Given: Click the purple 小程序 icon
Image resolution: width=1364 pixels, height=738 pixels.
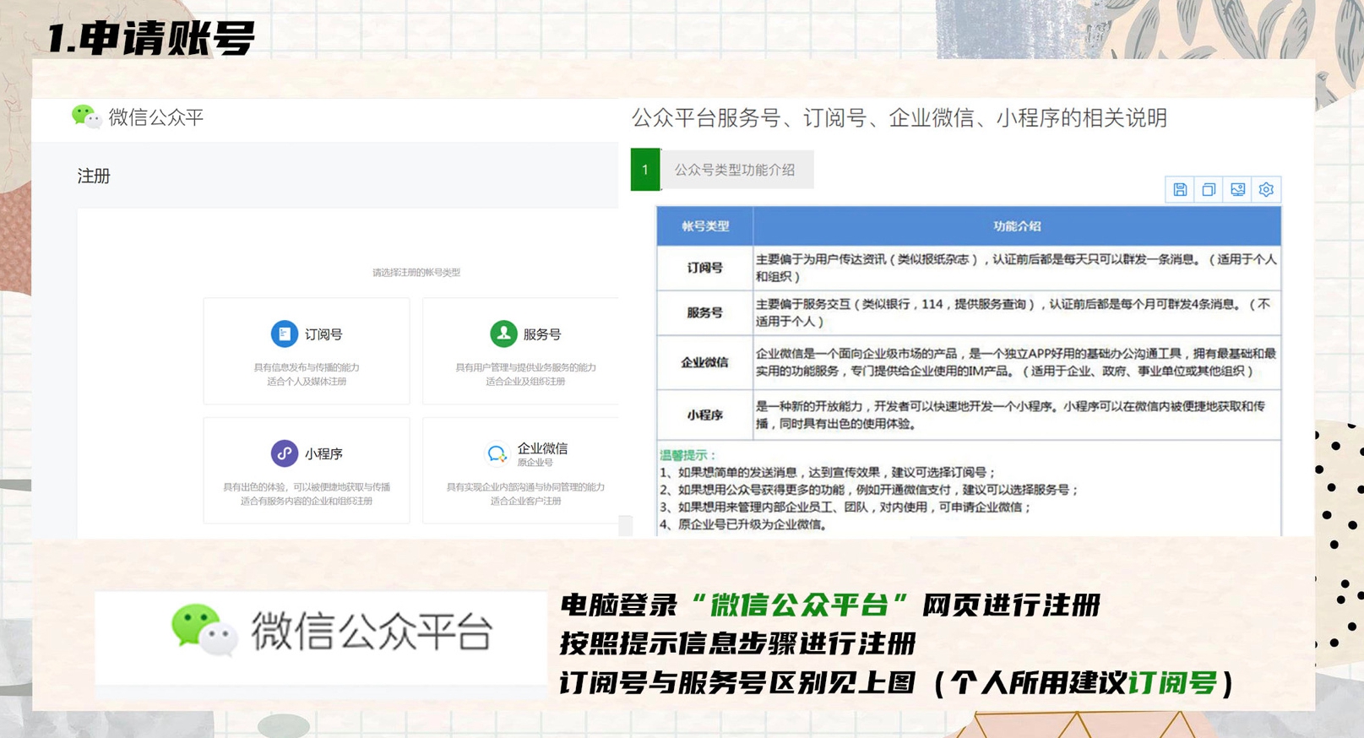Looking at the screenshot, I should pyautogui.click(x=285, y=453).
